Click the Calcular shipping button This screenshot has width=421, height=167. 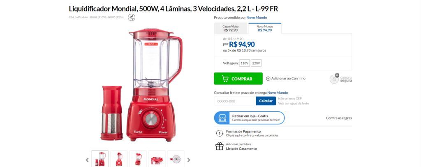(x=266, y=101)
